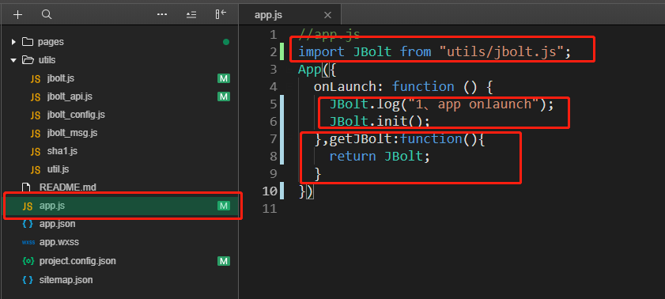665x299 pixels.
Task: Open file search with magnifier icon
Action: 47,15
